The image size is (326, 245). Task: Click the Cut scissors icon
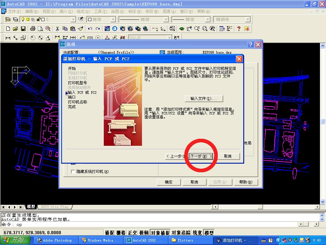(57, 29)
